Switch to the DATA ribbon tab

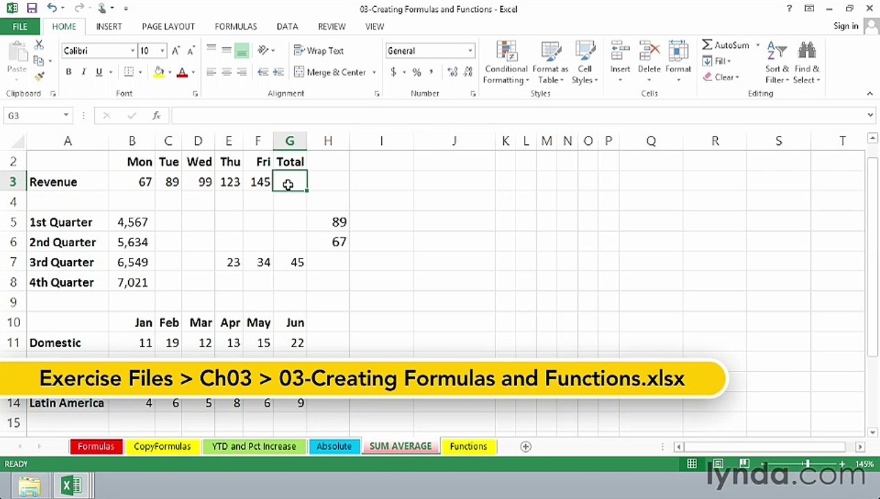288,26
